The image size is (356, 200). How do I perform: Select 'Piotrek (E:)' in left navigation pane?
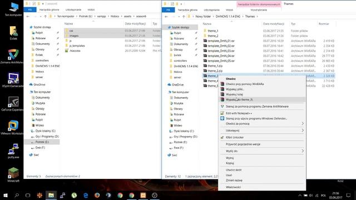pos(42,142)
